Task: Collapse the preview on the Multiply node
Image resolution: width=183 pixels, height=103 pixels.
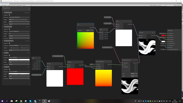Action: (147, 40)
